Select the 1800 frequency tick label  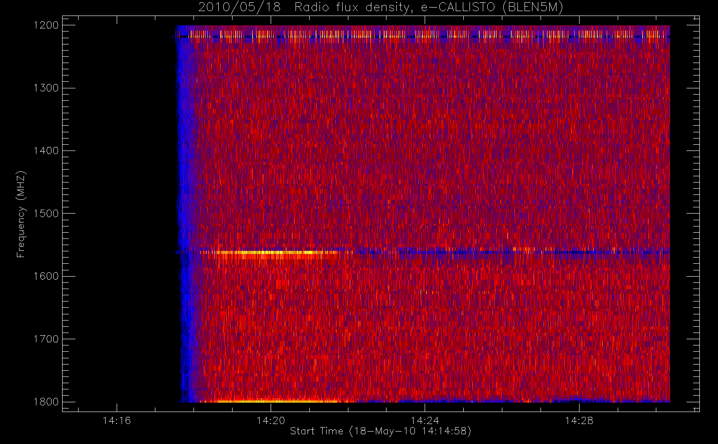click(46, 402)
